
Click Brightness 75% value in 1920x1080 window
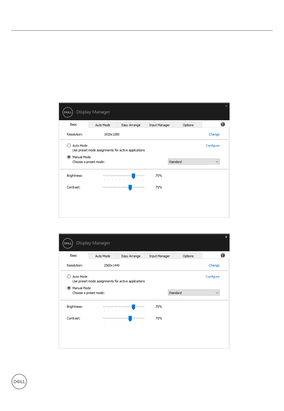[x=159, y=176]
